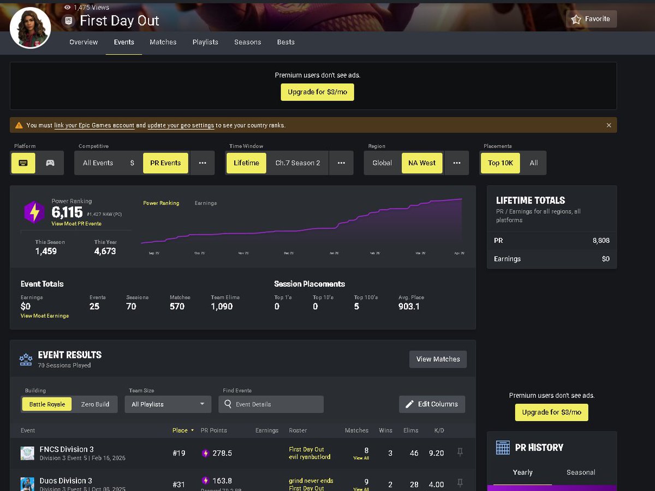Click the Epic Games platform icon beside First Day Out
655x491 pixels.
click(69, 21)
